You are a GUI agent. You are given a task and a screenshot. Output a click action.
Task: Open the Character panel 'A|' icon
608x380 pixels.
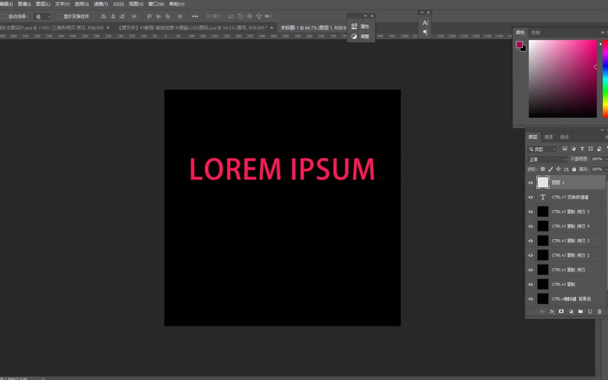[425, 23]
